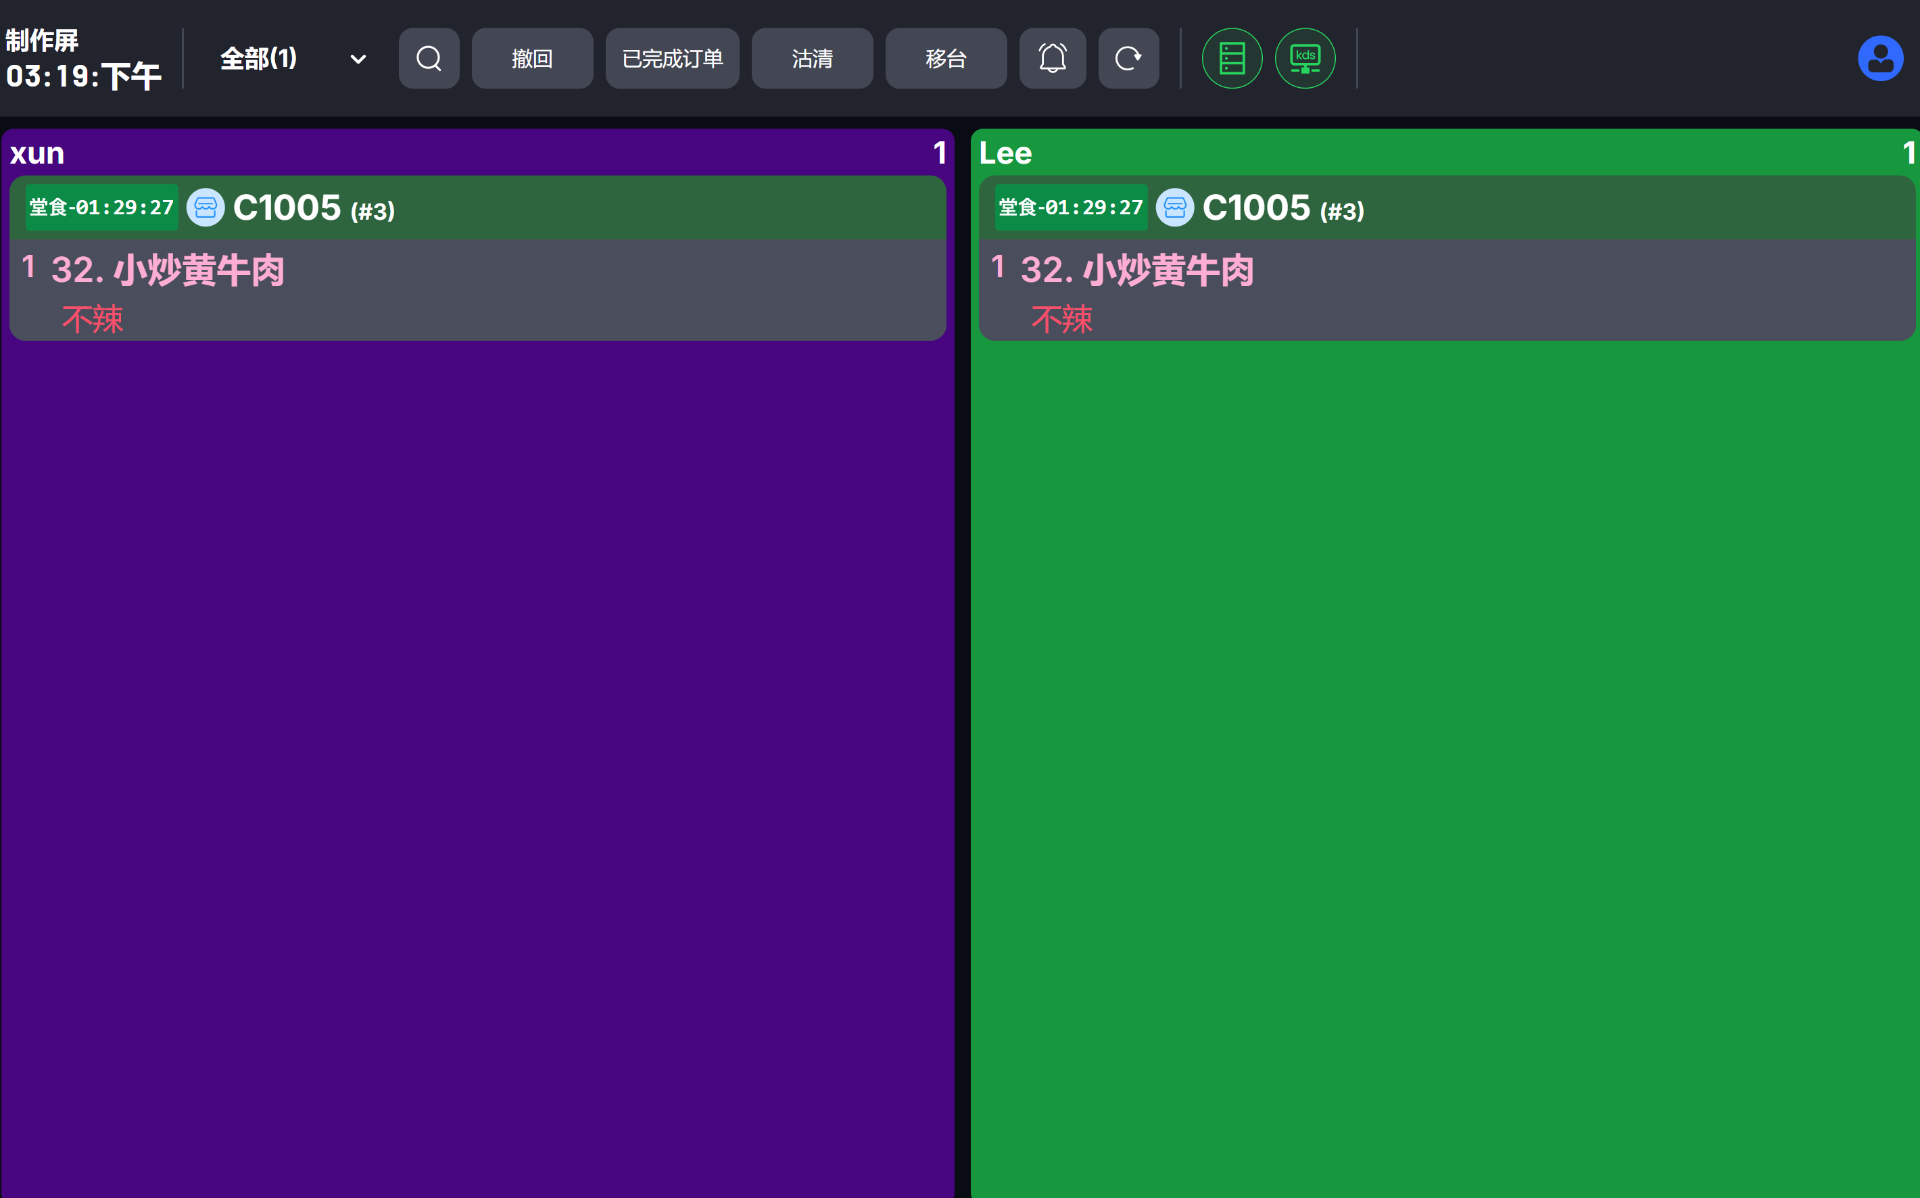Viewport: 1920px width, 1198px height.
Task: Expand the 全部(1) filter dropdown
Action: click(292, 59)
